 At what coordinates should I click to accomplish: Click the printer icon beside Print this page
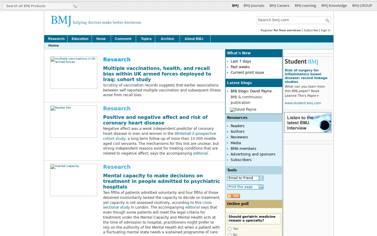click(261, 187)
